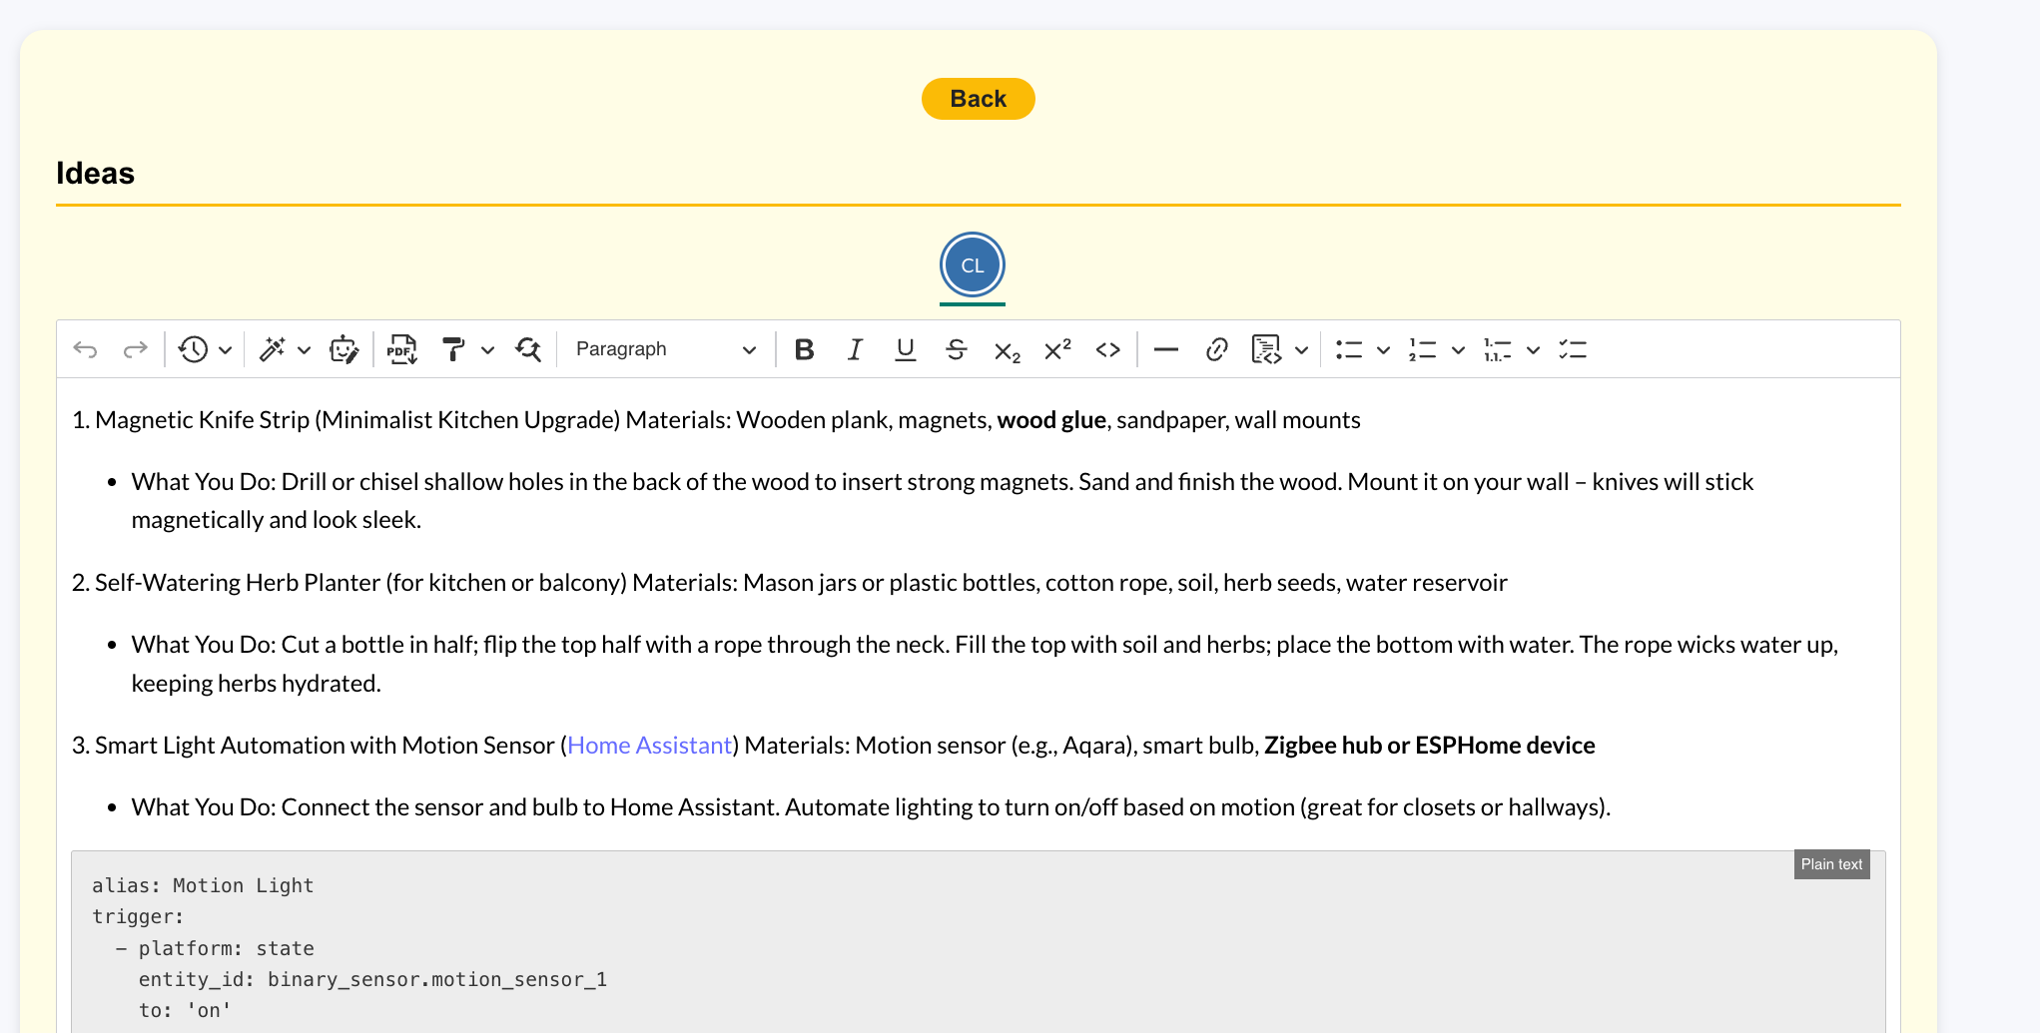Click the bold 'wood glue' text

coord(1051,420)
